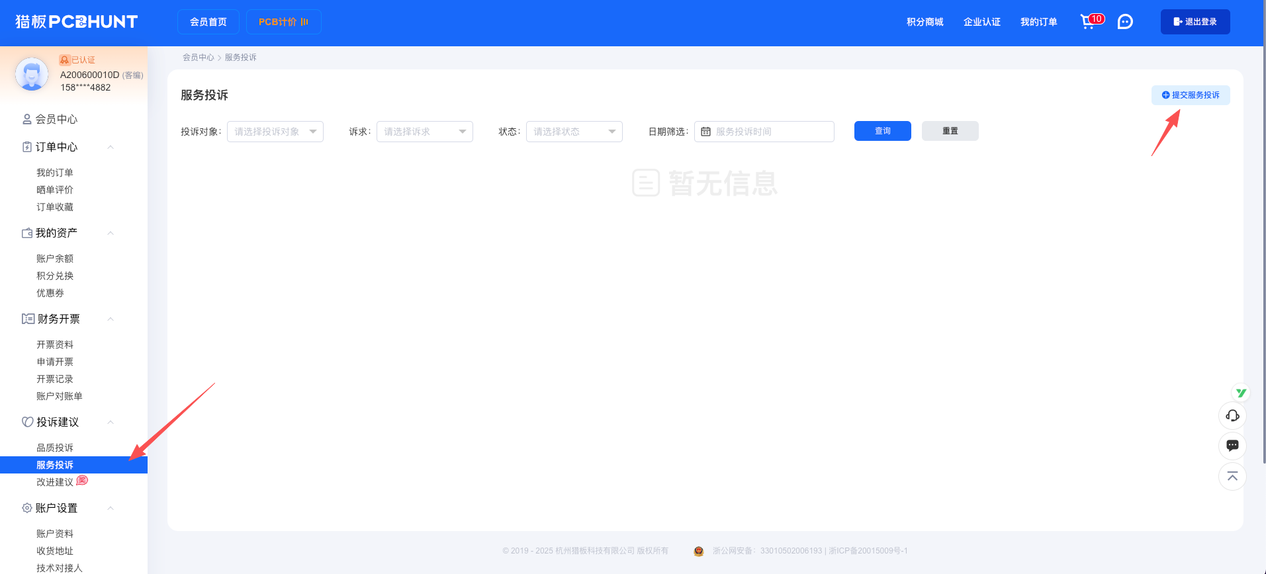Open the 投诉对象 dropdown
The width and height of the screenshot is (1266, 574).
[275, 132]
